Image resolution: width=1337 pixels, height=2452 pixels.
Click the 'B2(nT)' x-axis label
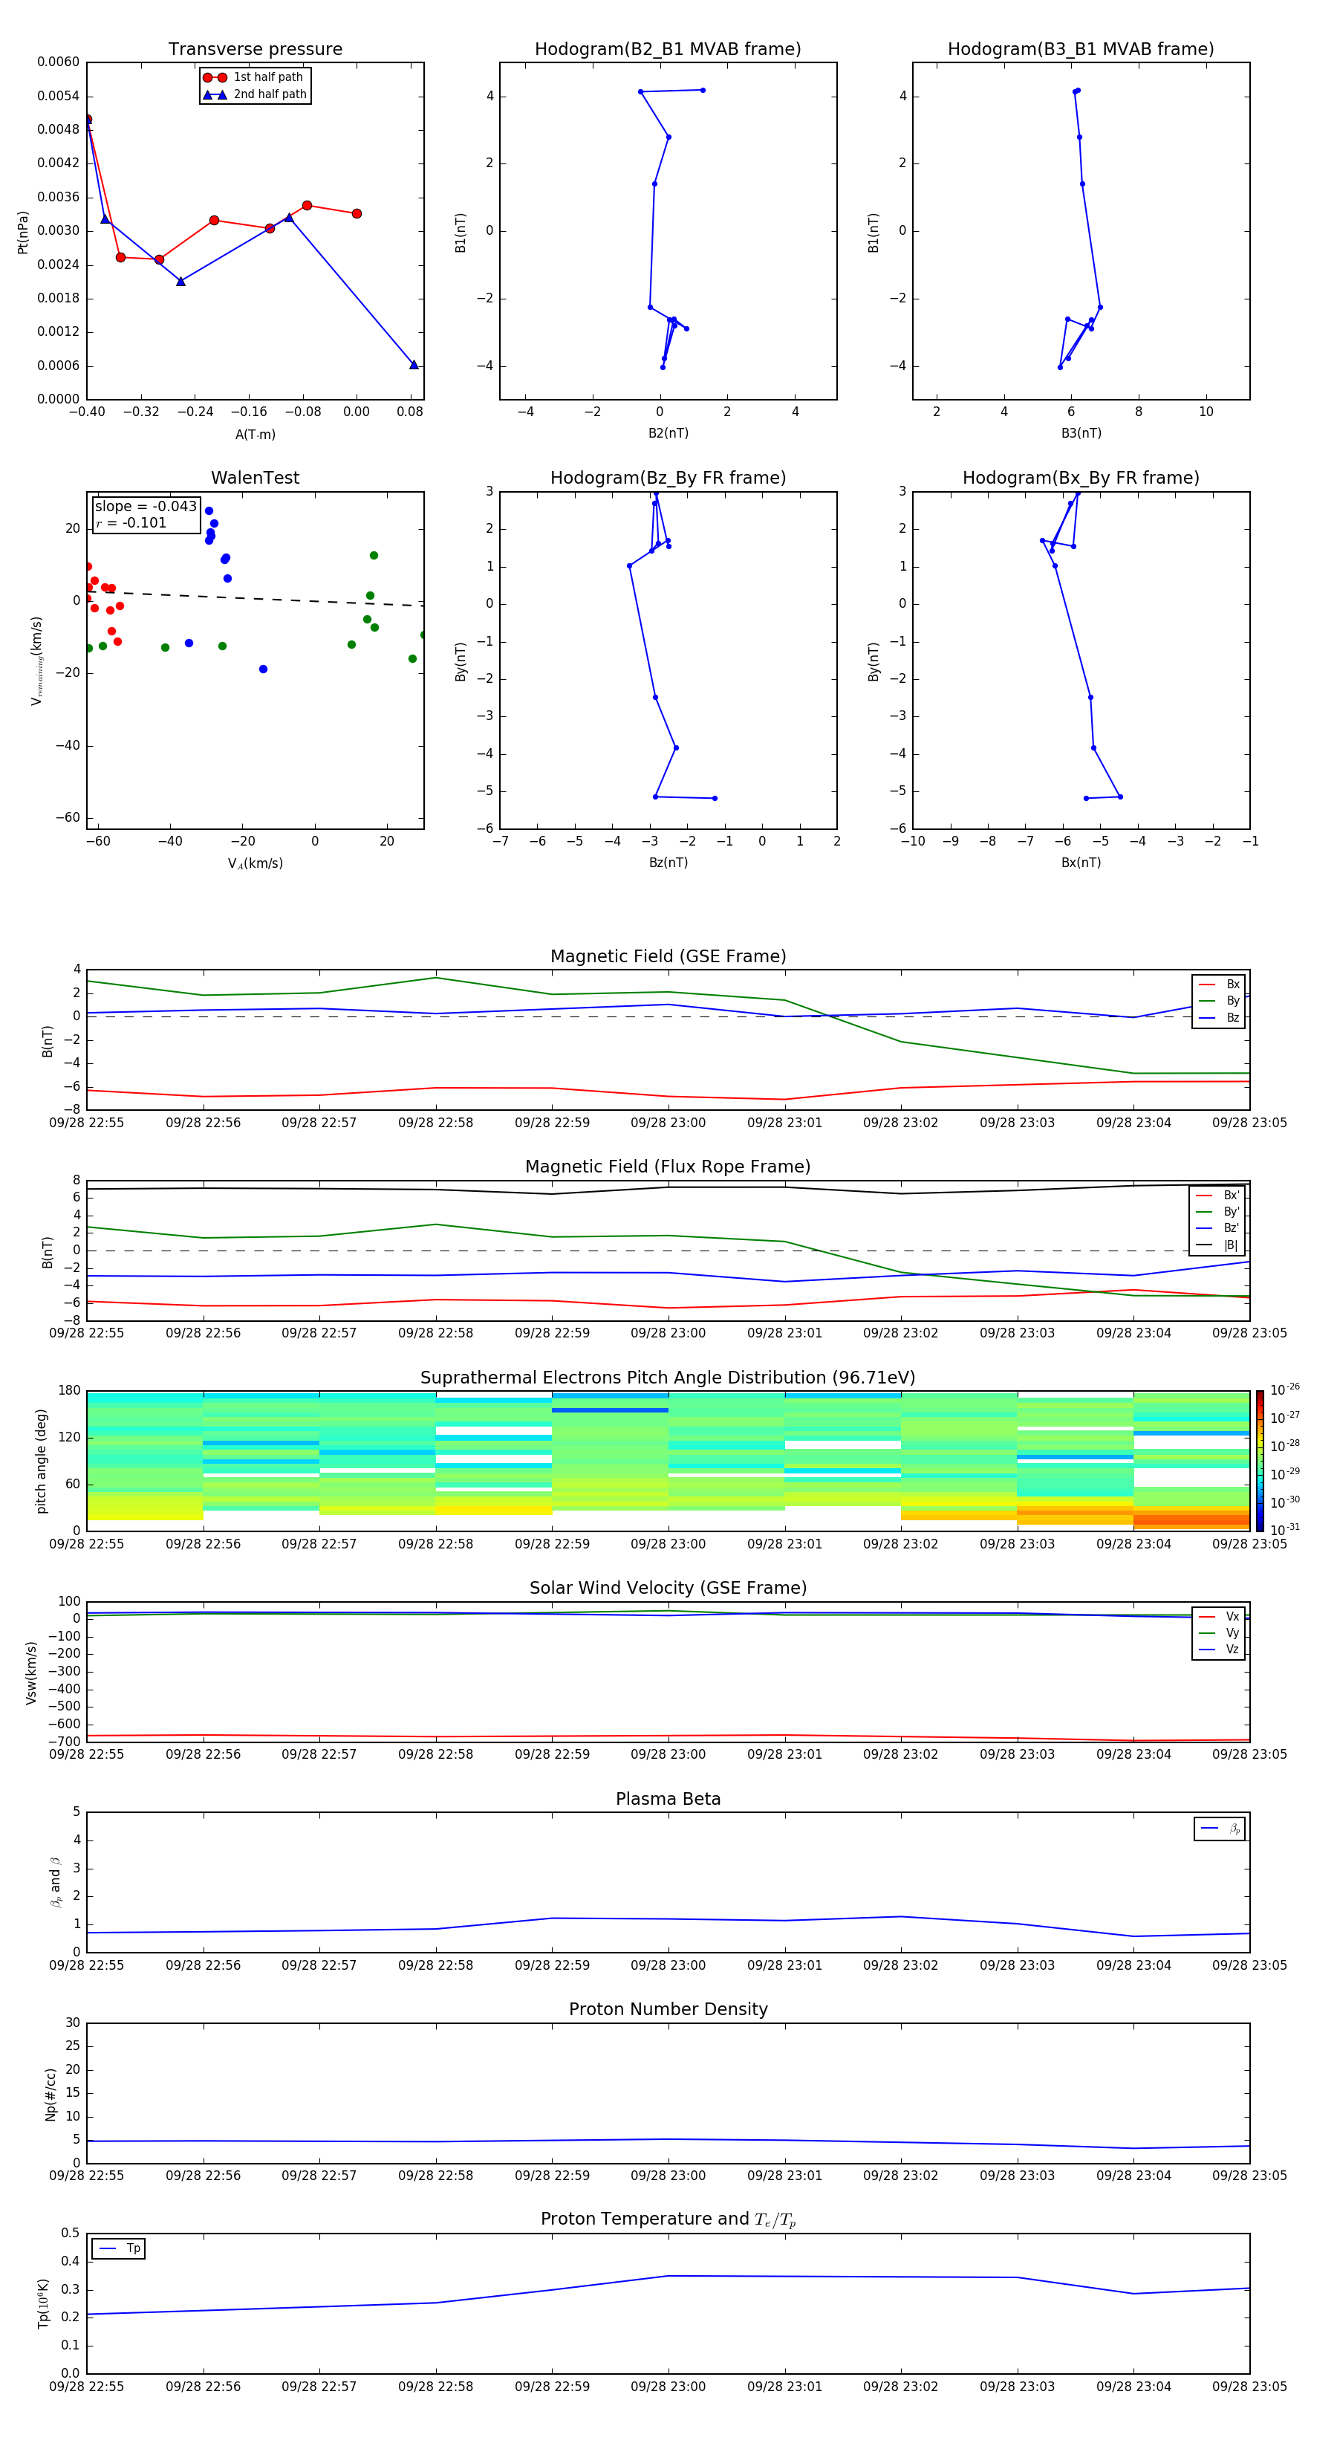(x=668, y=433)
